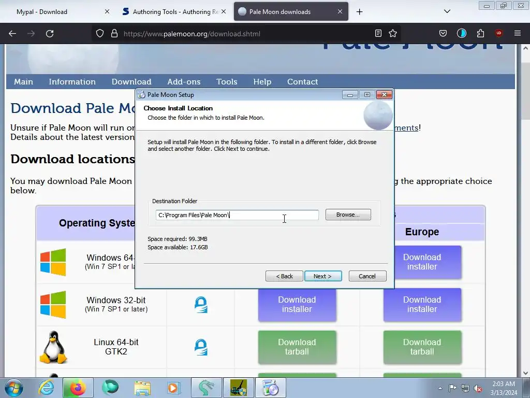The width and height of the screenshot is (530, 398).
Task: Open the Download menu item
Action: click(131, 82)
